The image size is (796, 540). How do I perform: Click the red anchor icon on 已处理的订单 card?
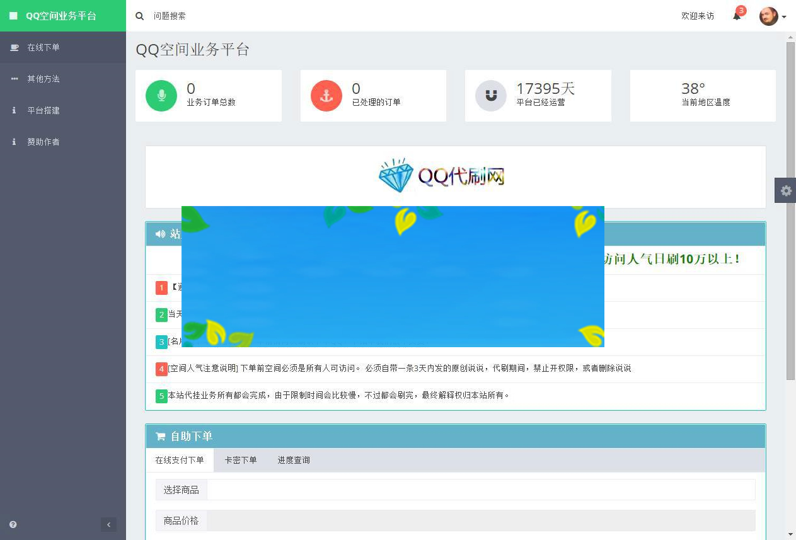point(326,95)
